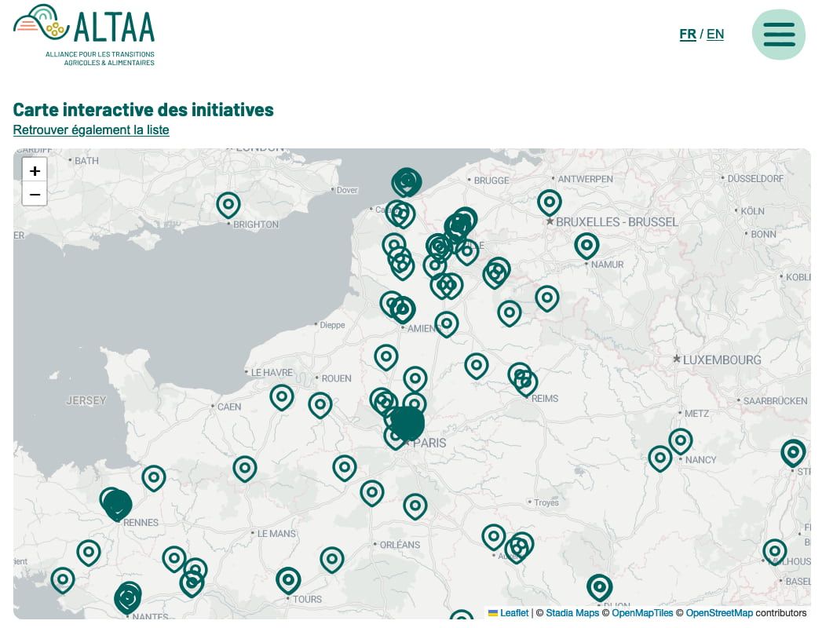Switch language to EN
833x628 pixels.
point(715,34)
